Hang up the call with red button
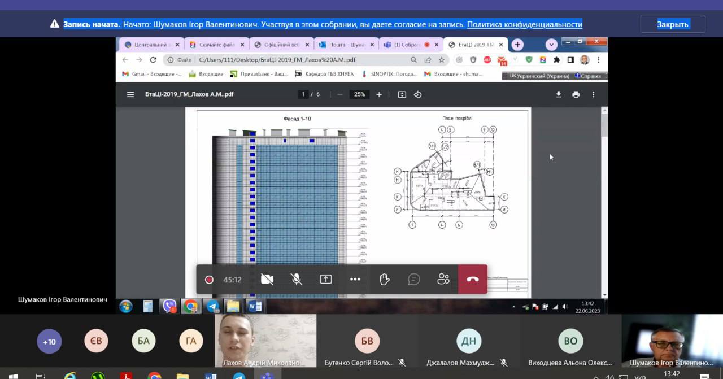 (x=473, y=279)
